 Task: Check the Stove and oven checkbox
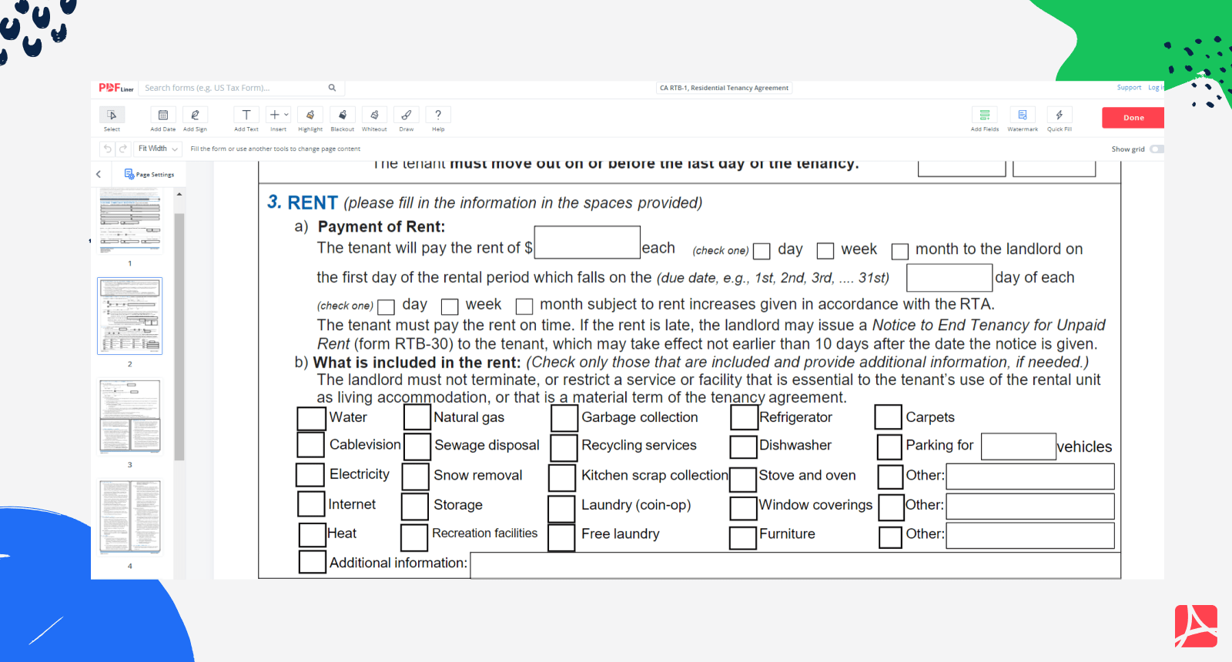pyautogui.click(x=742, y=479)
